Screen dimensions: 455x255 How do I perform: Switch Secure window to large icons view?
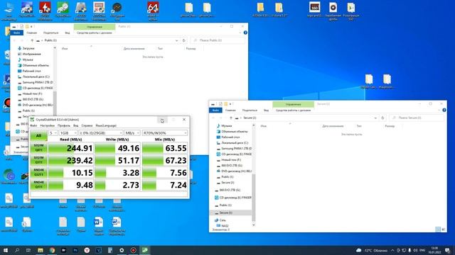(x=443, y=229)
